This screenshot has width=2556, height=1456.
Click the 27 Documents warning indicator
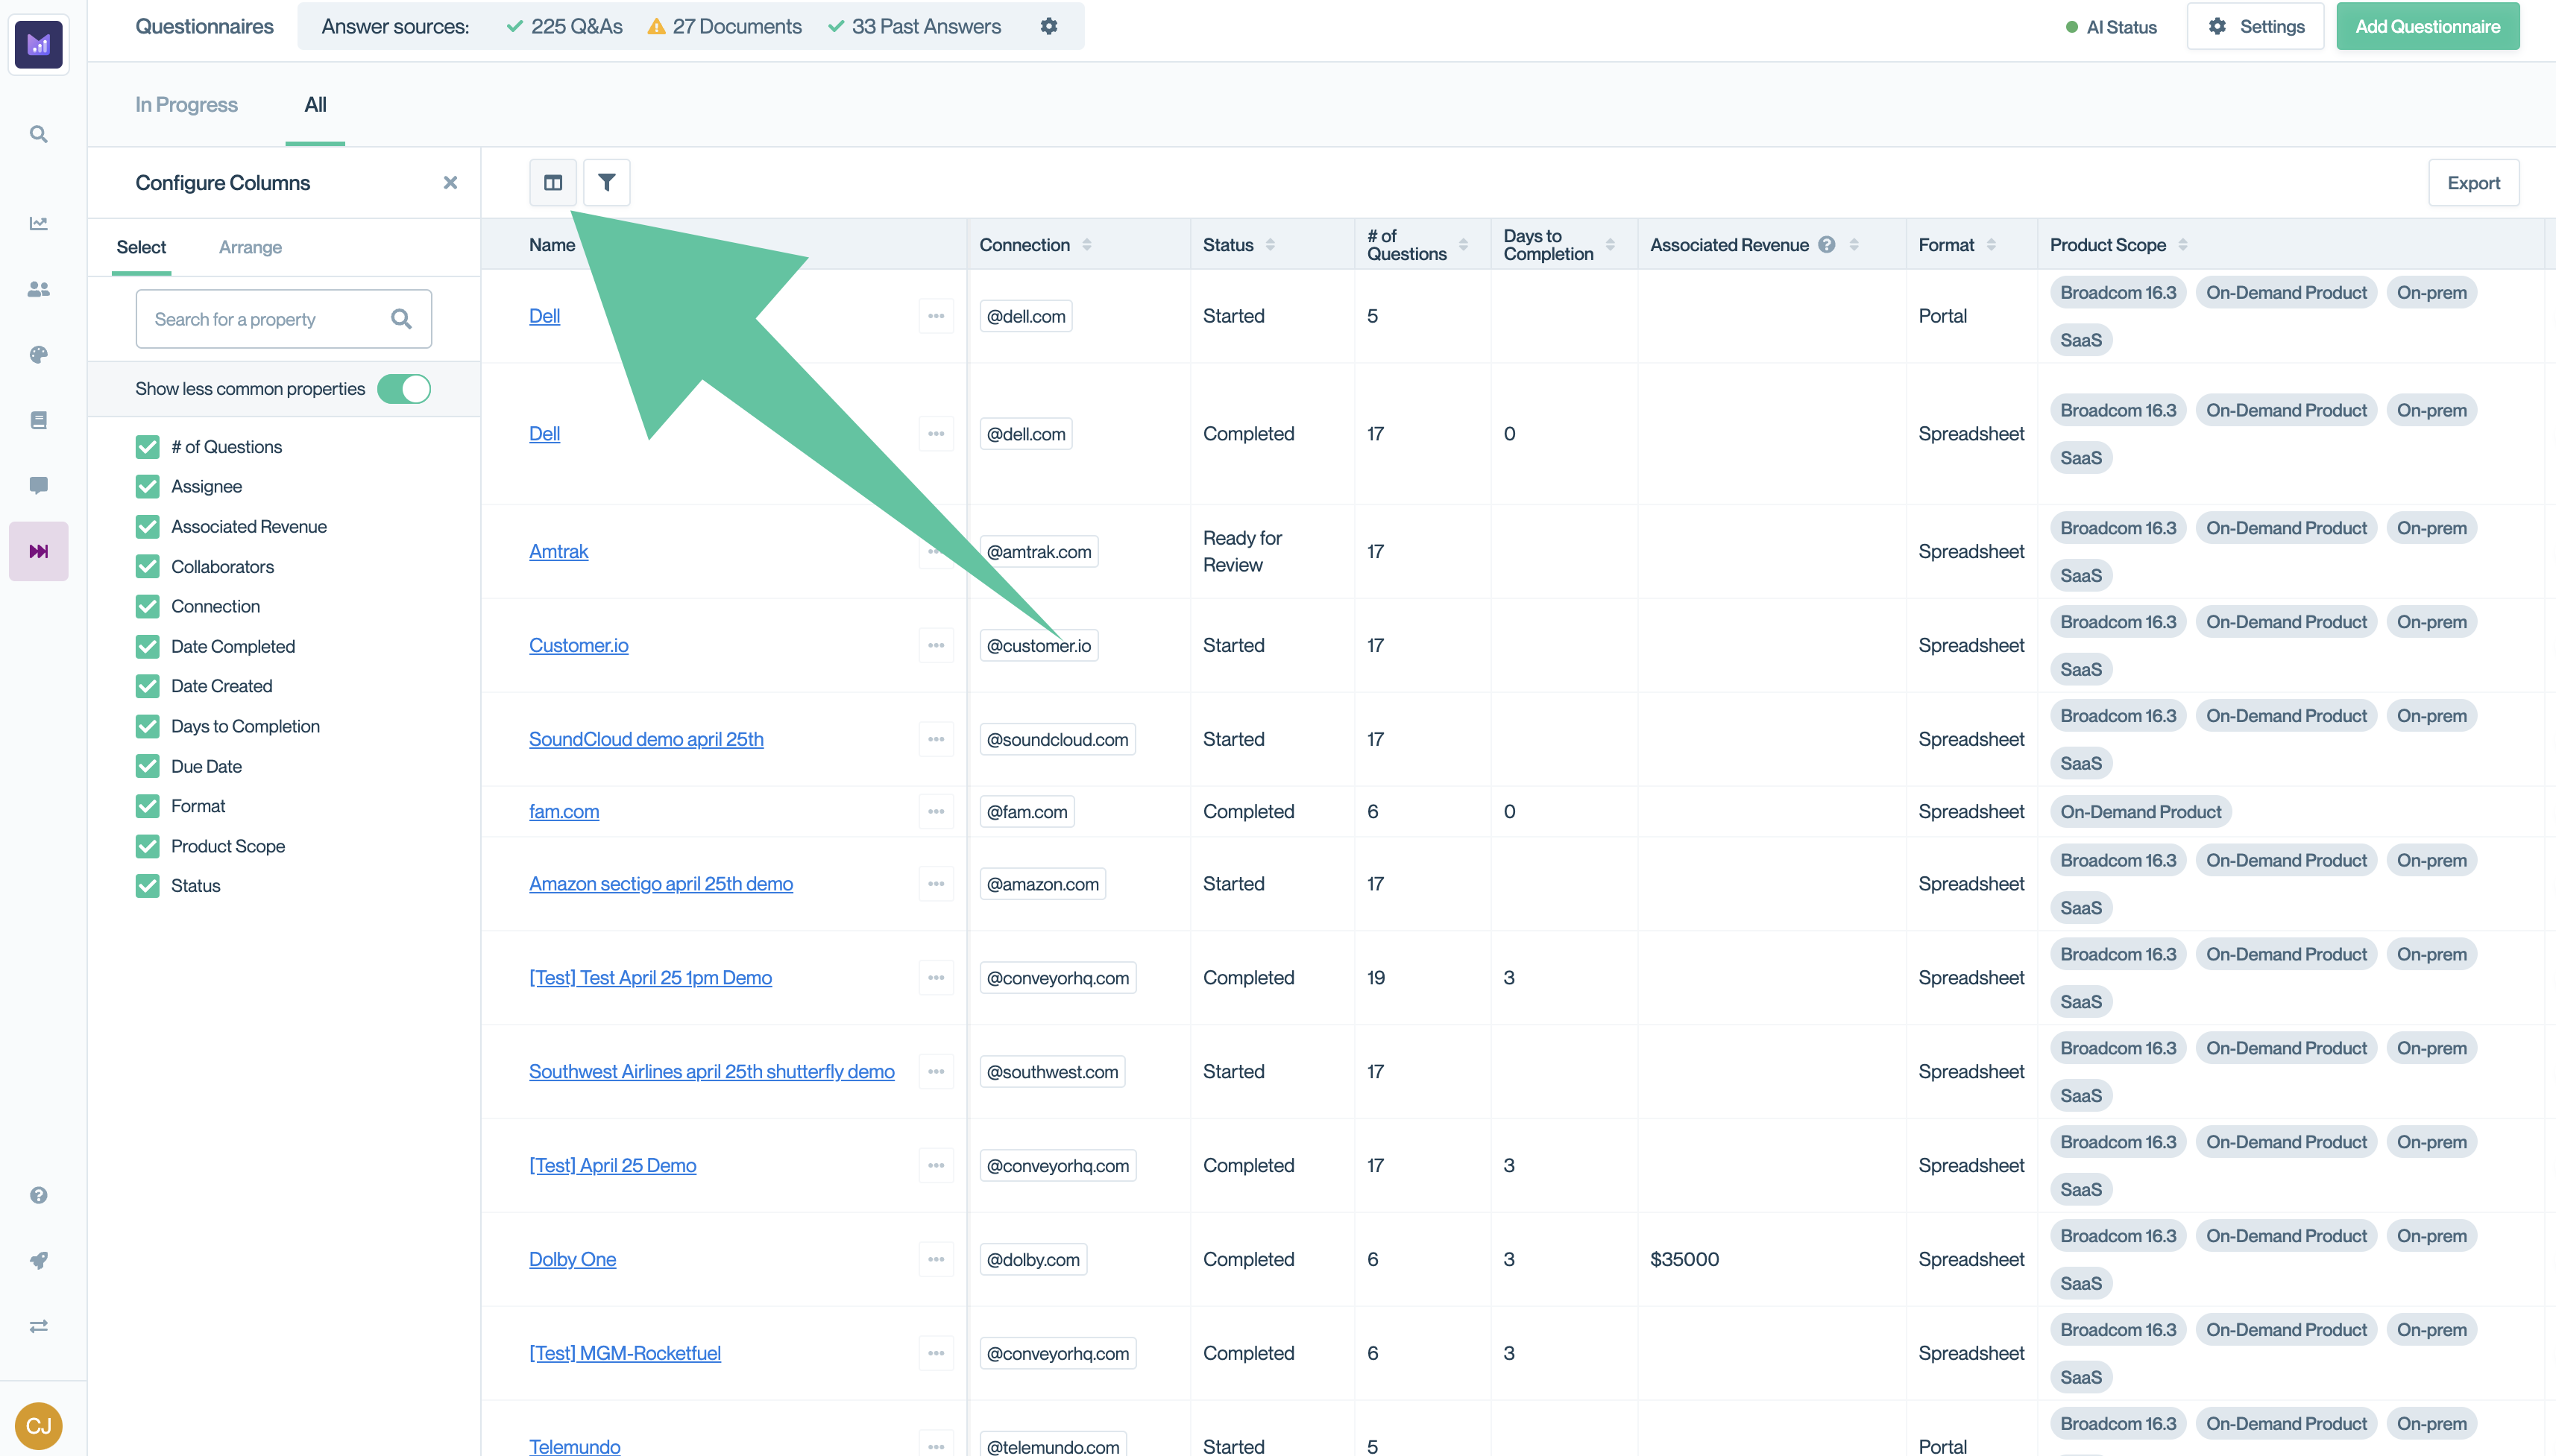click(x=724, y=26)
